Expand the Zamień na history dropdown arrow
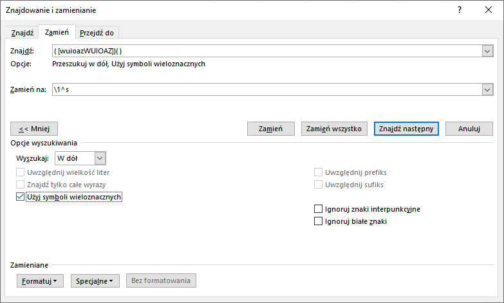 tap(487, 91)
